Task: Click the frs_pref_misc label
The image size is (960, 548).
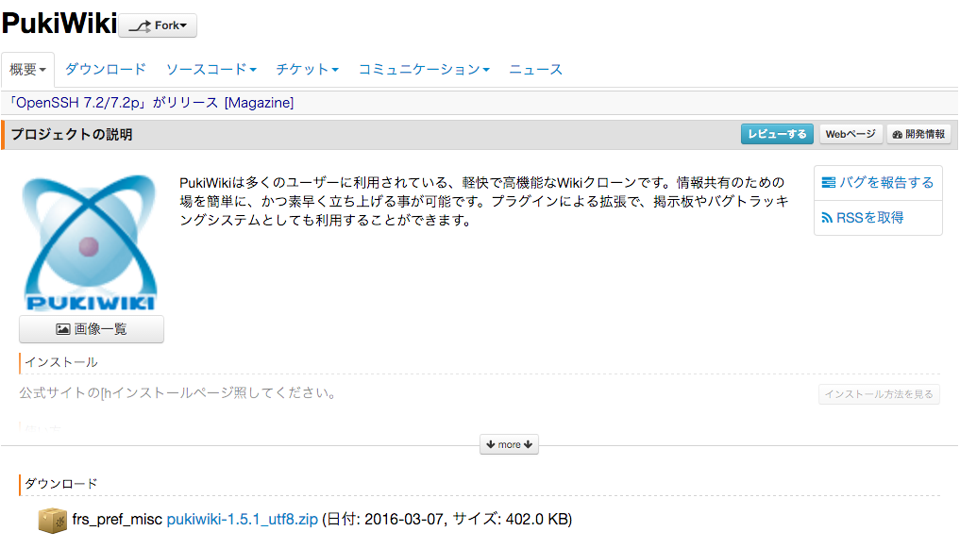Action: click(117, 520)
